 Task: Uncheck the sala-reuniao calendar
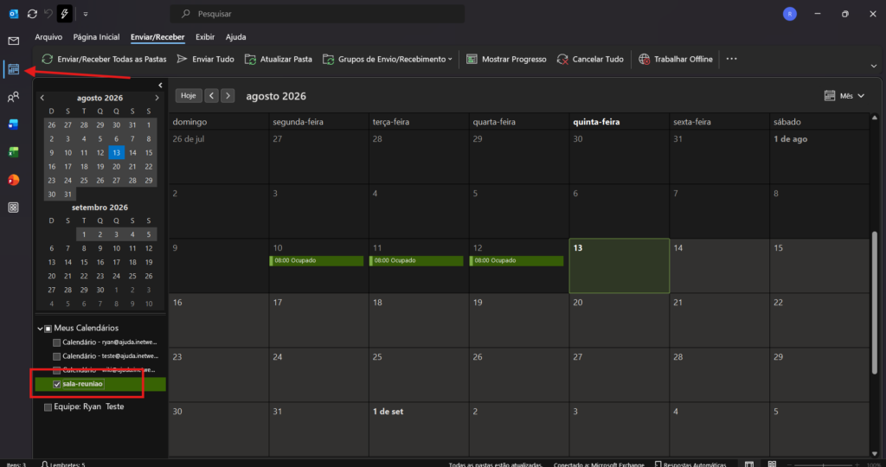[56, 384]
